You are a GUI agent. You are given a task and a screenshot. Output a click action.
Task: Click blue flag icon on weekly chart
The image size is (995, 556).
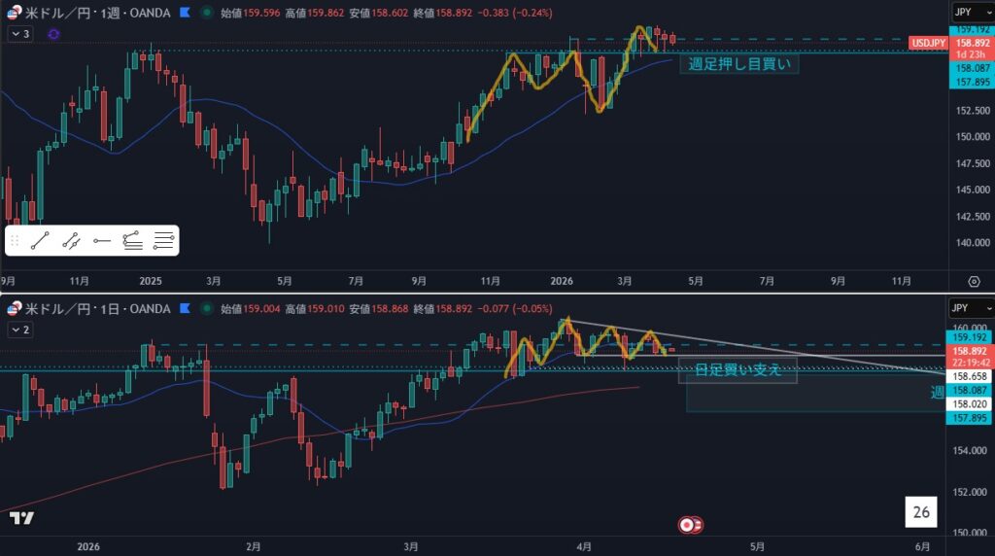(184, 13)
